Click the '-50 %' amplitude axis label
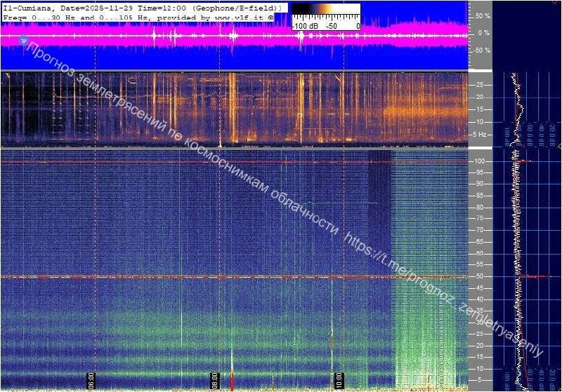Viewport: 562px width, 392px height. [481, 50]
